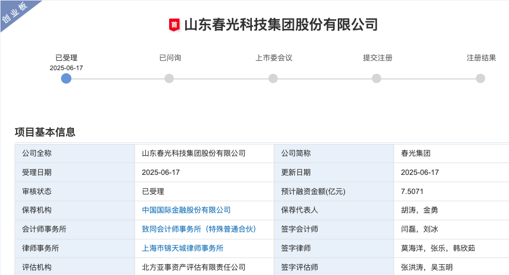Click the 公司简称 label cell
The width and height of the screenshot is (509, 275).
click(x=334, y=153)
